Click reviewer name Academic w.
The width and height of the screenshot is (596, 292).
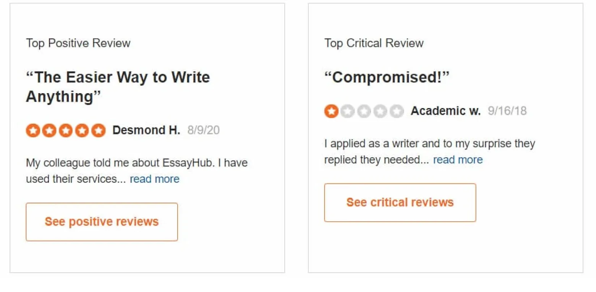click(x=445, y=111)
